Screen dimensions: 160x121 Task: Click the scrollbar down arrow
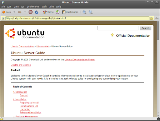158,116
